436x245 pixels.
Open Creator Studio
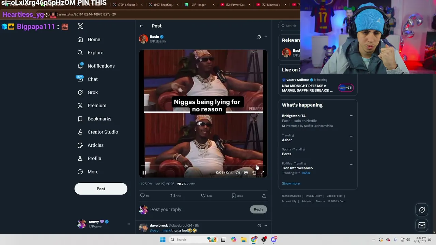98,132
